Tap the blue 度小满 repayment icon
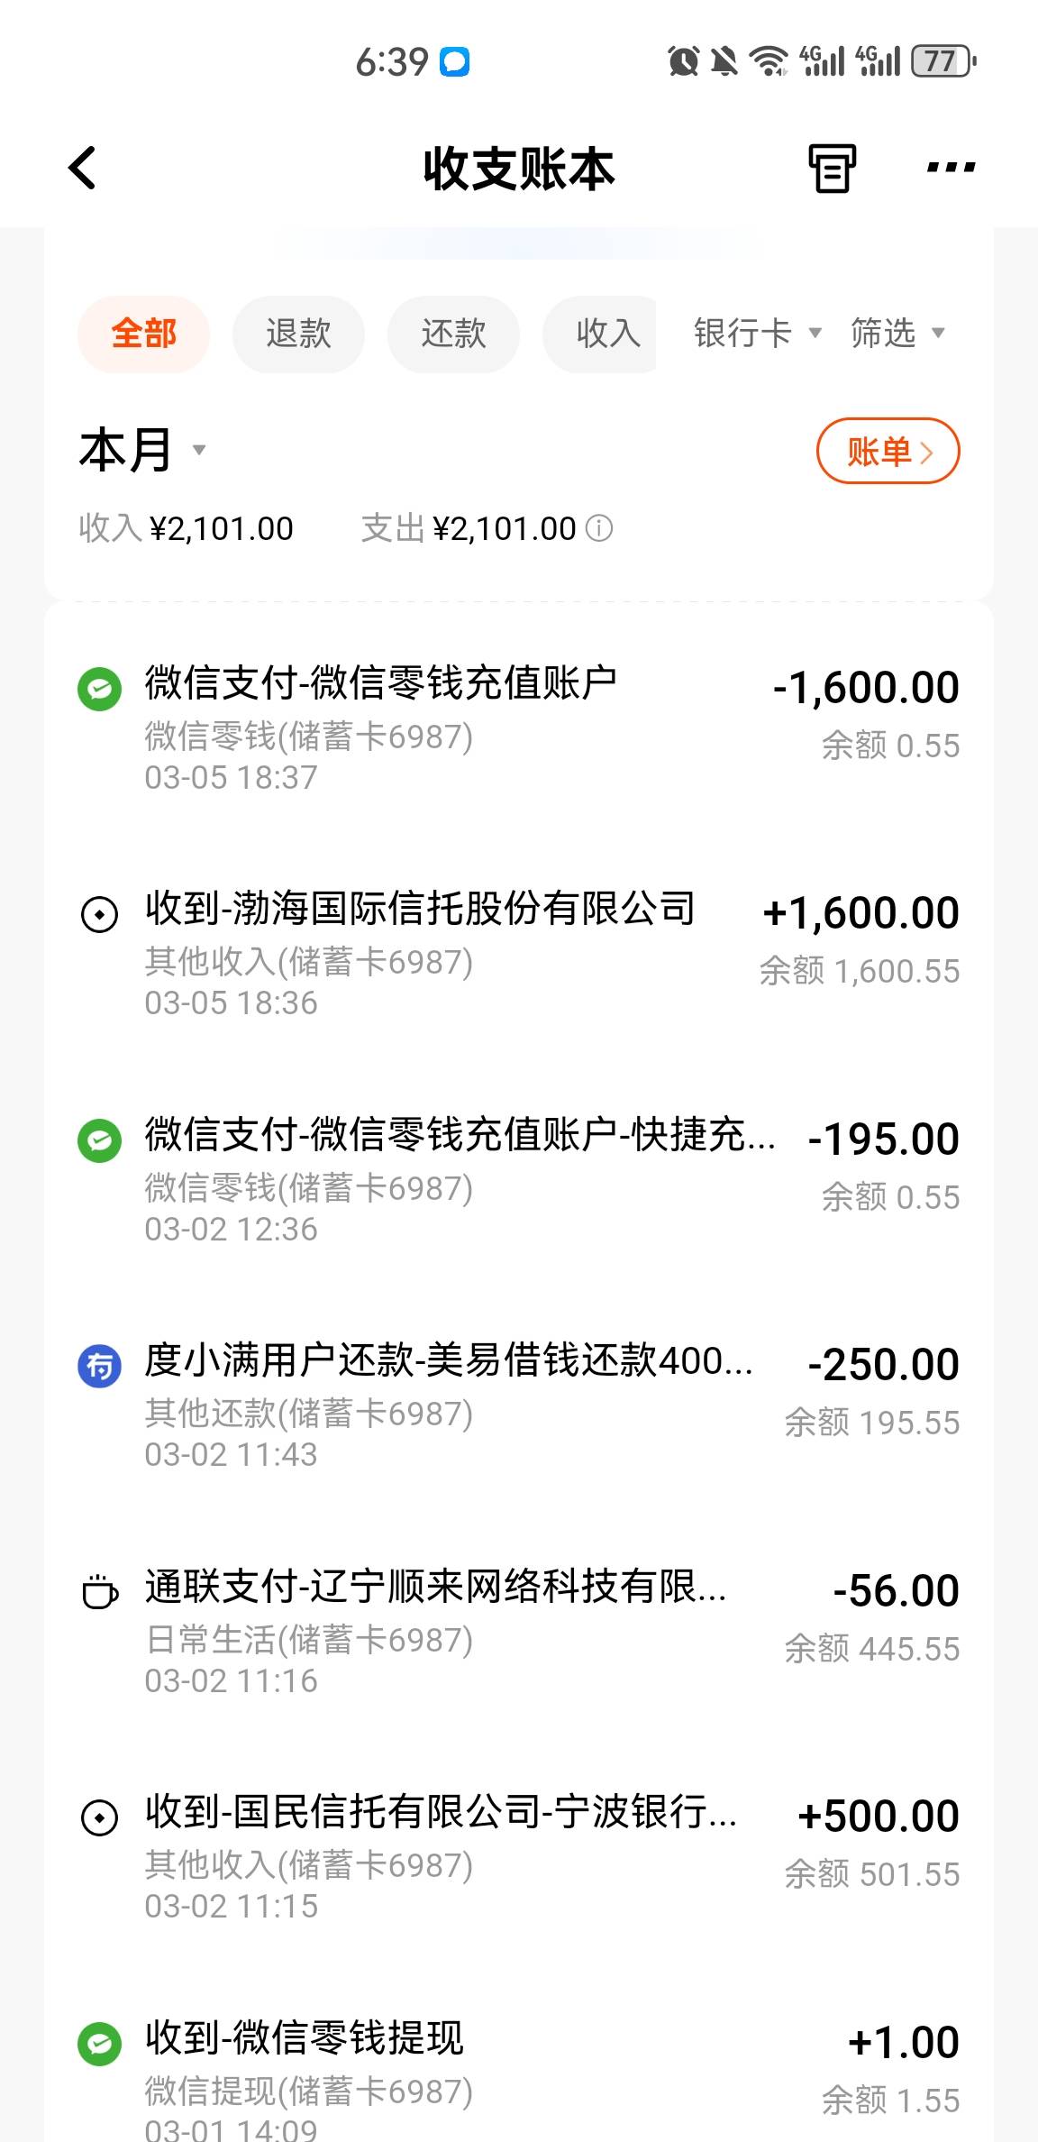This screenshot has height=2142, width=1038. (x=99, y=1367)
